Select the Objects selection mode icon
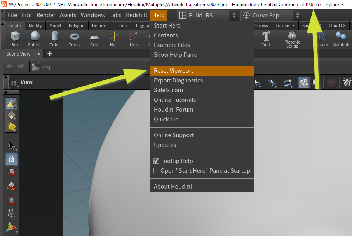The width and height of the screenshot is (352, 236). click(11, 103)
